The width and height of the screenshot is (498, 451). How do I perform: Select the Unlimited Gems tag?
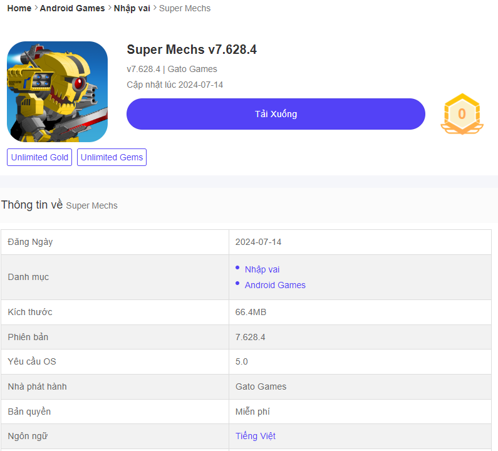[x=112, y=157]
